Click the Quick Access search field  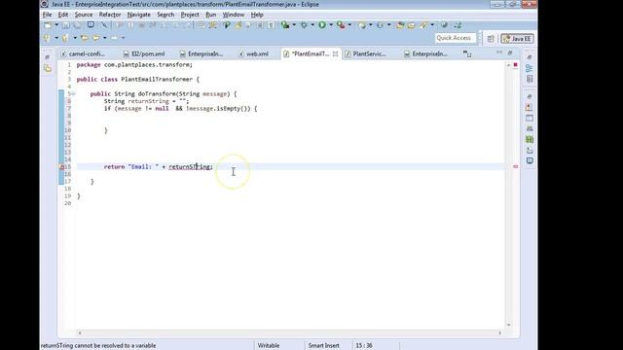[455, 38]
